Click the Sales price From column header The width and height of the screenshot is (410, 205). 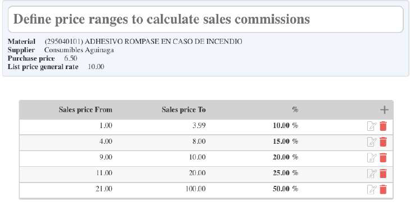[x=85, y=110]
